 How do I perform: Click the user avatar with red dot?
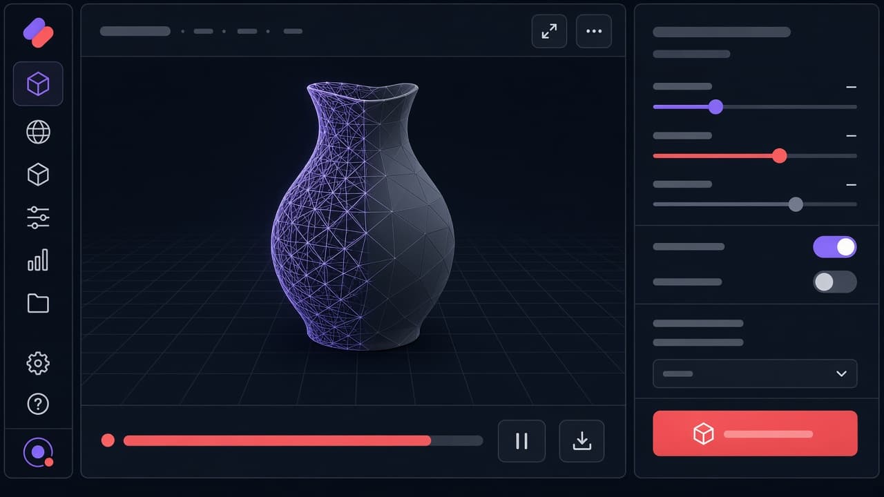[38, 453]
